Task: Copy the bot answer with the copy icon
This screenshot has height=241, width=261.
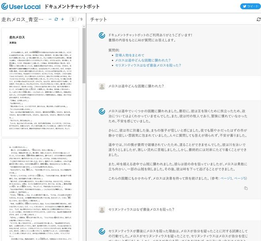Action: click(x=246, y=188)
